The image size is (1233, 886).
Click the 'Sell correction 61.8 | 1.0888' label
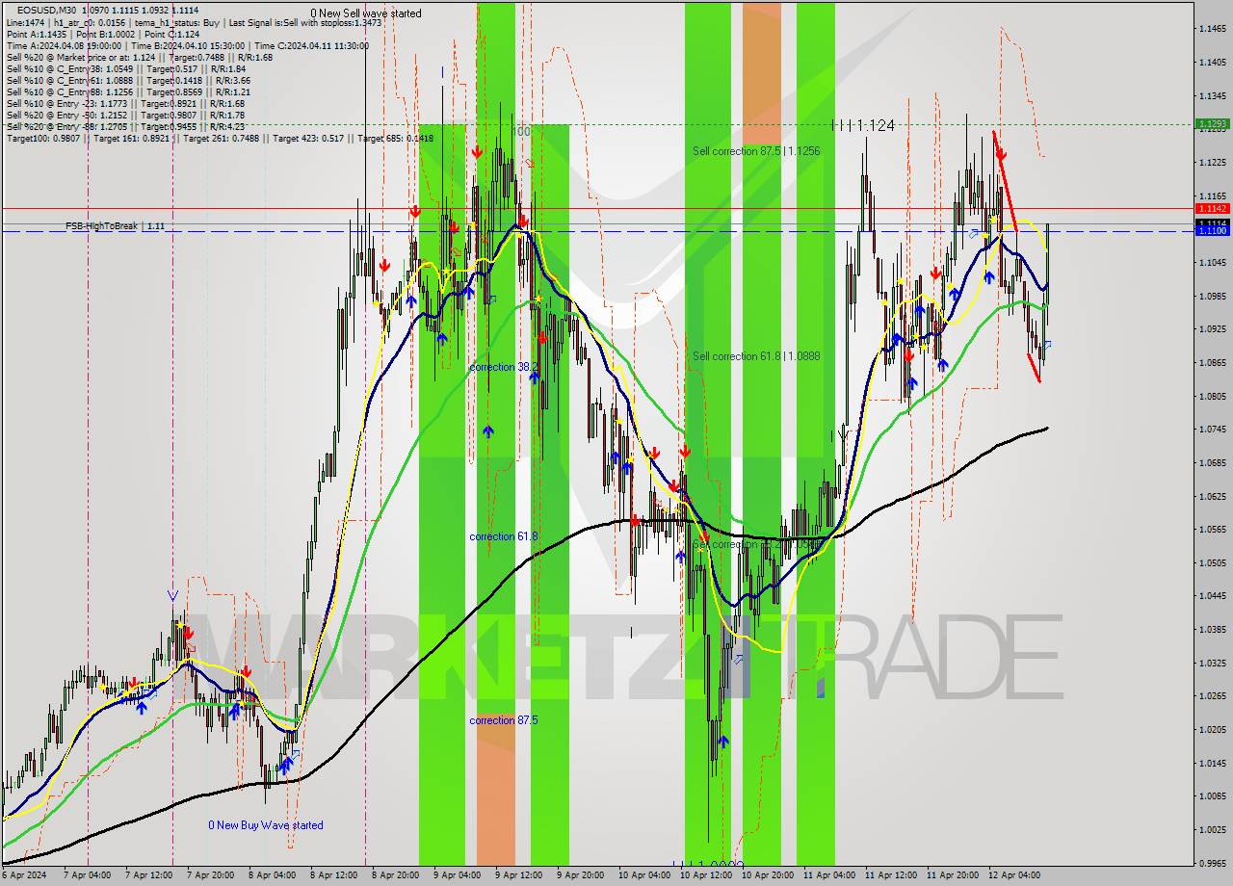pyautogui.click(x=756, y=356)
